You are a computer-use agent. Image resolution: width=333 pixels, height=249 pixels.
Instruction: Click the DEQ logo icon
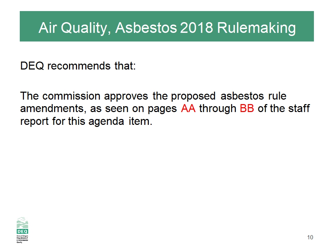click(x=23, y=231)
